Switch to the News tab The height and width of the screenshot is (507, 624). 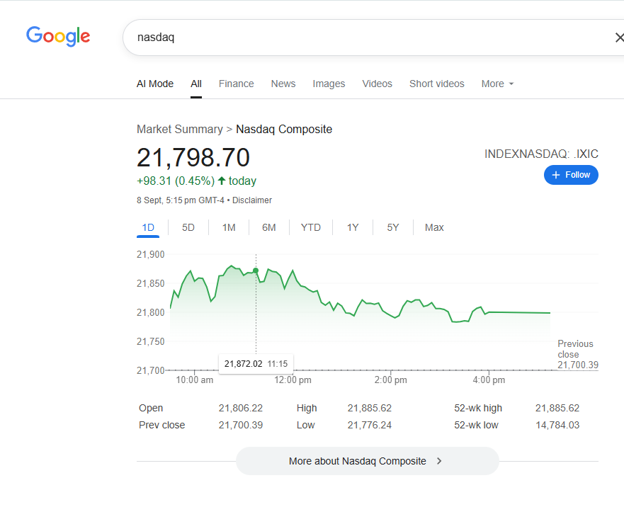point(283,84)
